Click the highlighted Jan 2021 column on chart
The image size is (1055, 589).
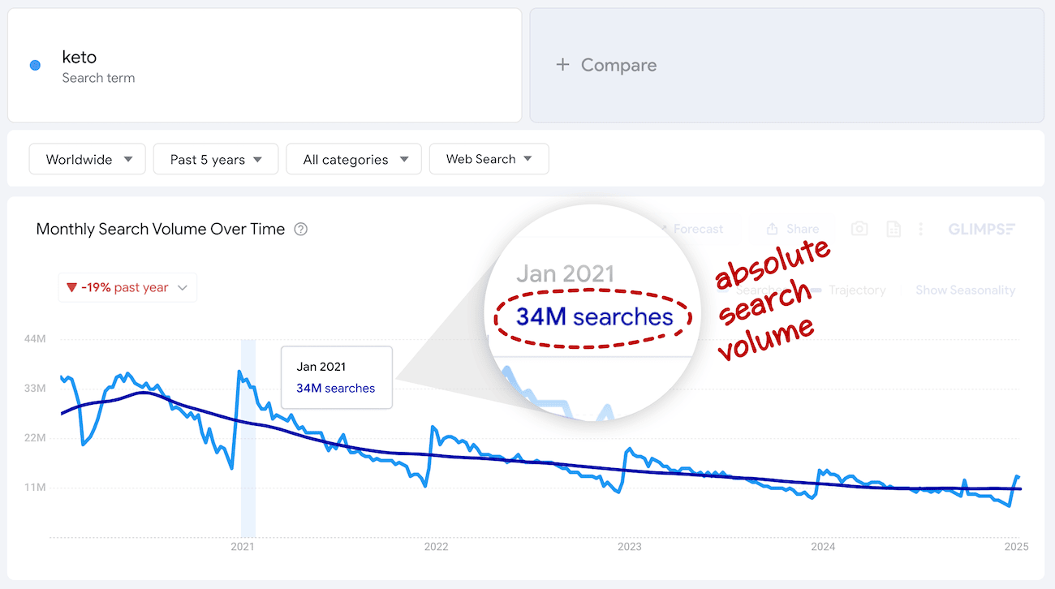tap(248, 438)
